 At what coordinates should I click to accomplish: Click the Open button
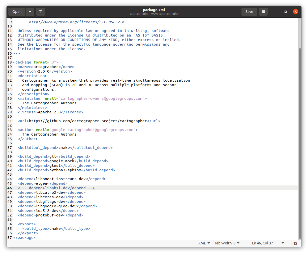(x=17, y=12)
